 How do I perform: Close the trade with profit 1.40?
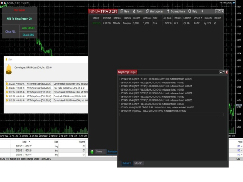coord(242,151)
